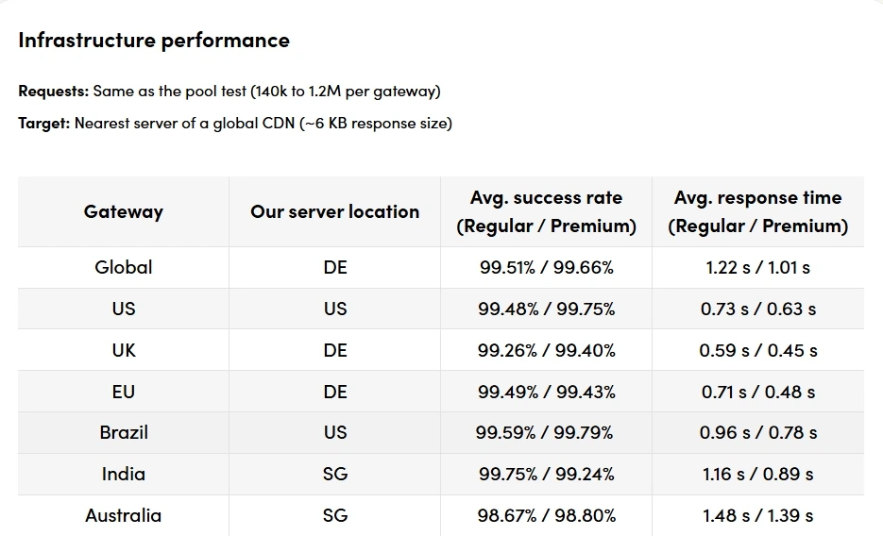Select the server location cell of the Brazil row
This screenshot has width=883, height=552.
pos(334,433)
